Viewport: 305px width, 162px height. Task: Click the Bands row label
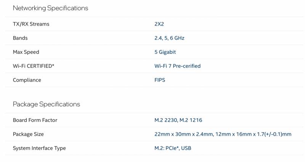coord(20,38)
